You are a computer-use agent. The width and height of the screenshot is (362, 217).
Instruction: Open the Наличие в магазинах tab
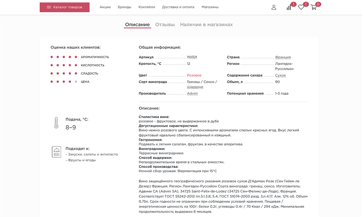pyautogui.click(x=207, y=24)
